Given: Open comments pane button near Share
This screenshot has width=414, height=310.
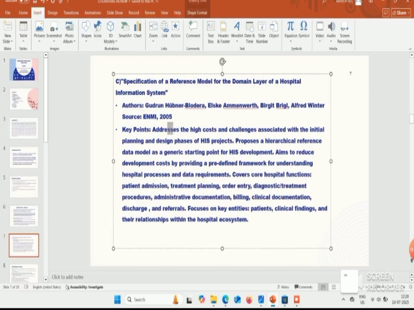Looking at the screenshot, I should 386,13.
